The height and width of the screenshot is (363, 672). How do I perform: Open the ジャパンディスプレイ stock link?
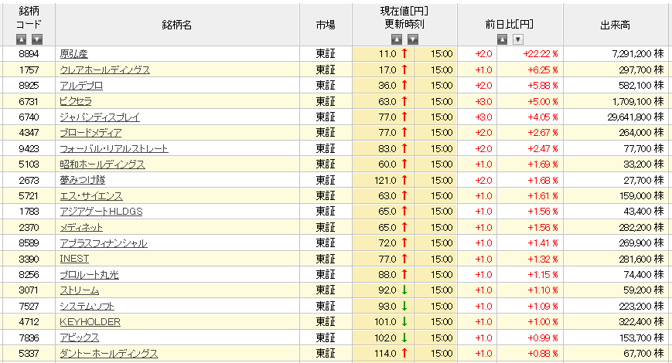pos(100,117)
